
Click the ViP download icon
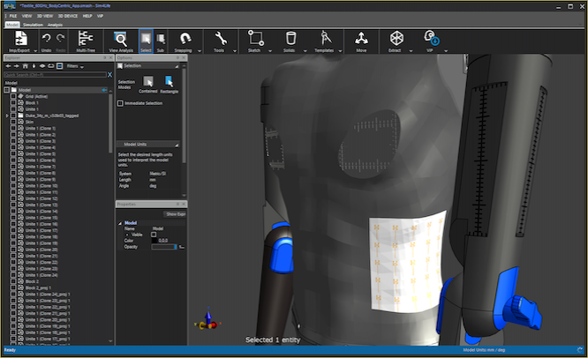(431, 39)
